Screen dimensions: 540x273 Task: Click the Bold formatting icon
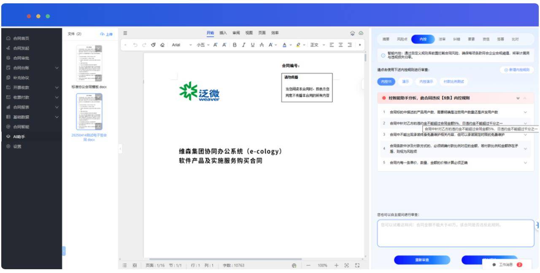(235, 45)
